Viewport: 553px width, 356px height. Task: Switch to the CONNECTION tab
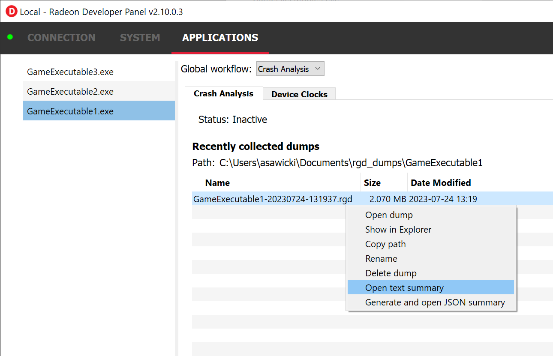click(x=61, y=38)
